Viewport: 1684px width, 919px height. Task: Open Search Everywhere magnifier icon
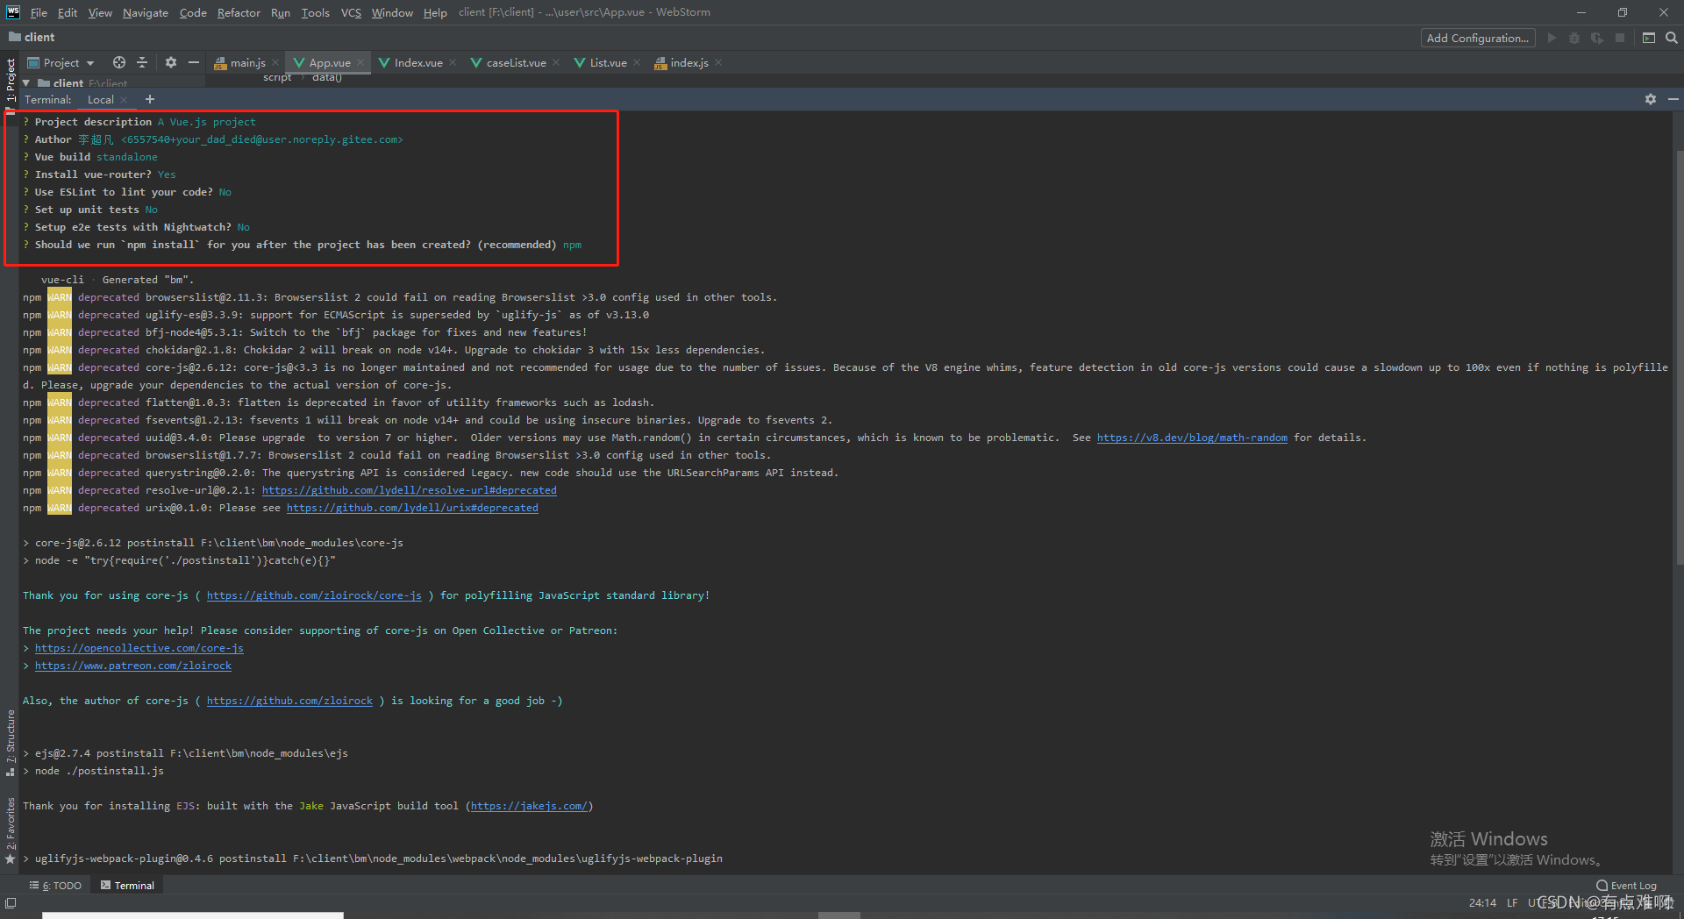1672,38
